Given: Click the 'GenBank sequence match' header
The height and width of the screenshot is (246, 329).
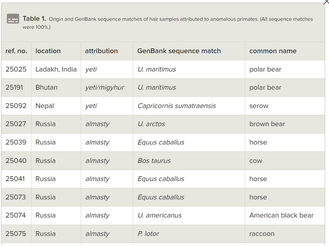Looking at the screenshot, I should coord(179,51).
